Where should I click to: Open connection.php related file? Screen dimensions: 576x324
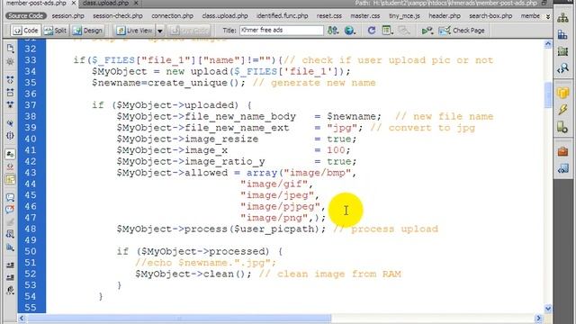coord(172,16)
